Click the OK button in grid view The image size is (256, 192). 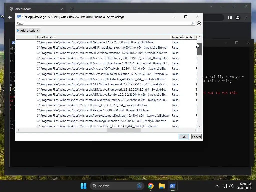[x=184, y=137]
